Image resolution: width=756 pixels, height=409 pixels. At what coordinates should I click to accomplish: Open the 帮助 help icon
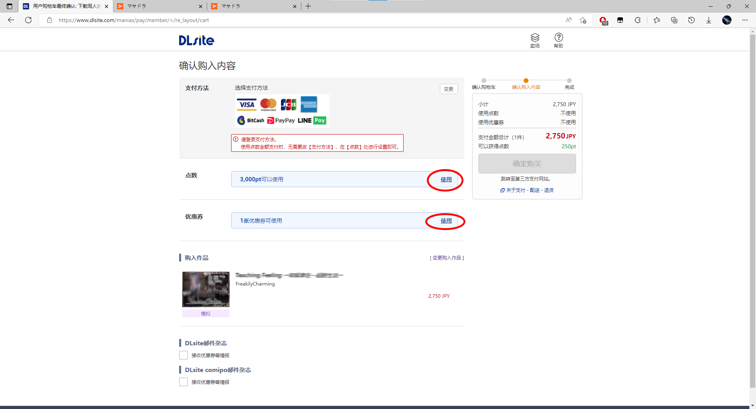click(558, 41)
